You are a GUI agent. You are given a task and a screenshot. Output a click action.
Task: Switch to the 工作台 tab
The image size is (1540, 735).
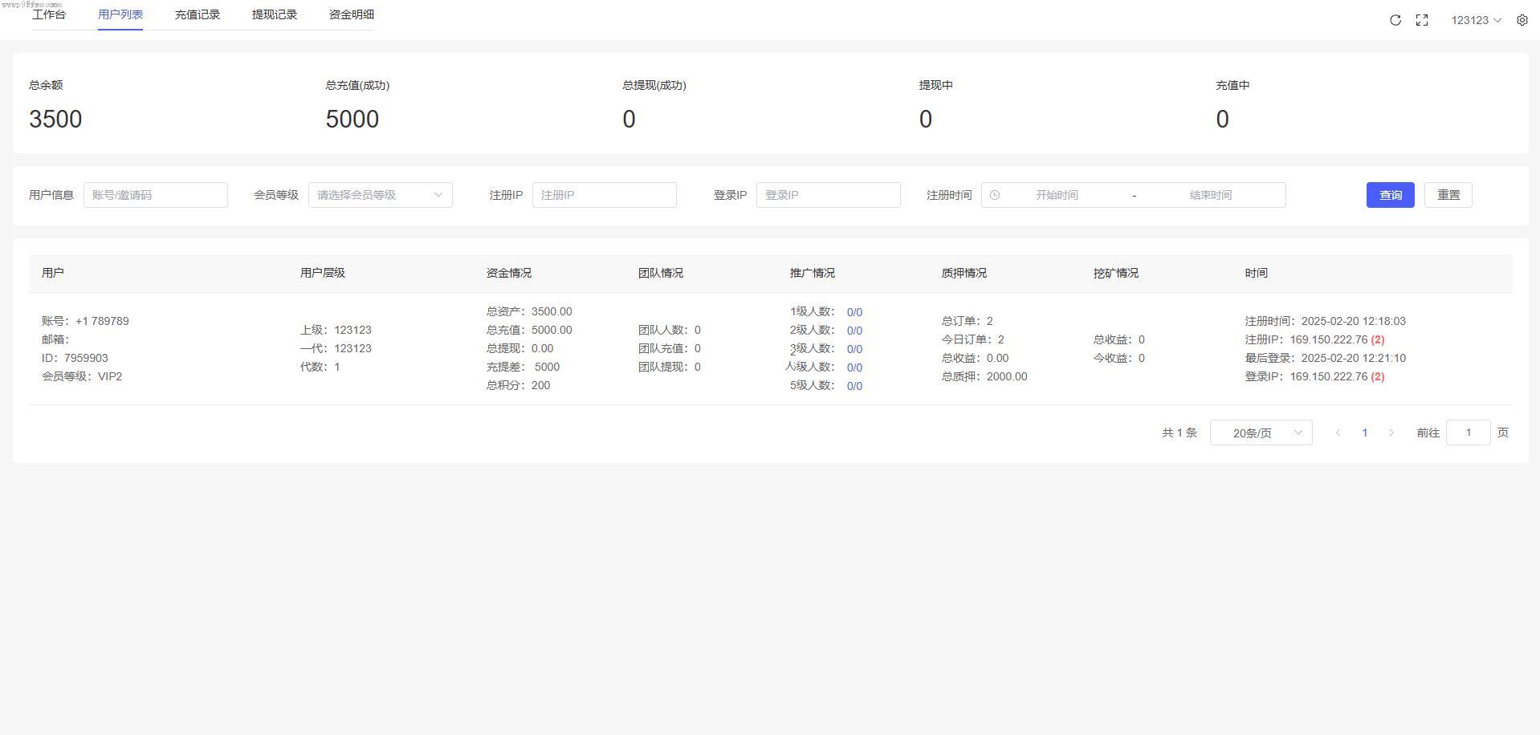[x=49, y=14]
